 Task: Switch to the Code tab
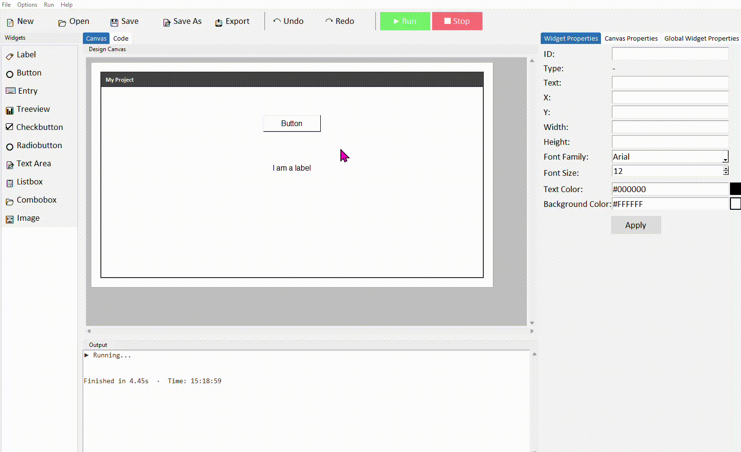click(120, 38)
